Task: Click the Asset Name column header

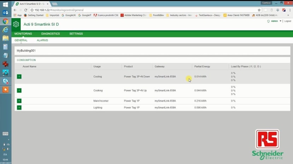Action: pos(29,67)
